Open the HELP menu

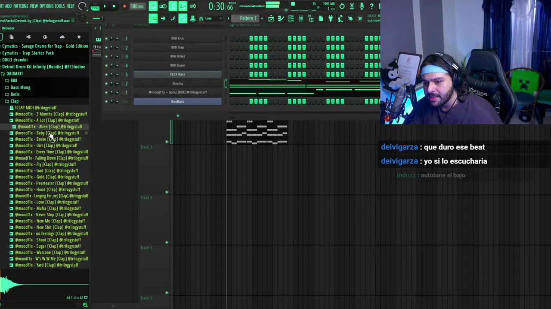coord(71,6)
